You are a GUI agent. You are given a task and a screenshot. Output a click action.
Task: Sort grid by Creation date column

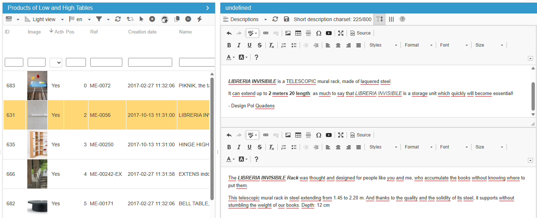[142, 32]
